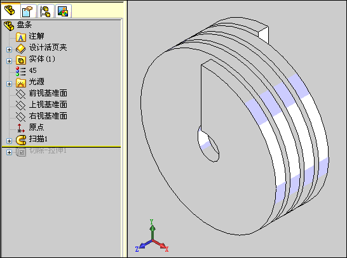347x258 pixels.
Task: Select the 上视基准面 label
Action: [48, 105]
